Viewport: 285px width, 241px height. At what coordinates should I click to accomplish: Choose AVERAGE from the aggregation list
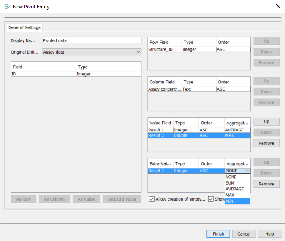[x=234, y=189]
